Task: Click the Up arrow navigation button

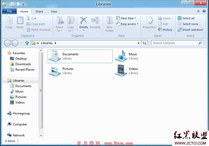Action: (x=27, y=43)
